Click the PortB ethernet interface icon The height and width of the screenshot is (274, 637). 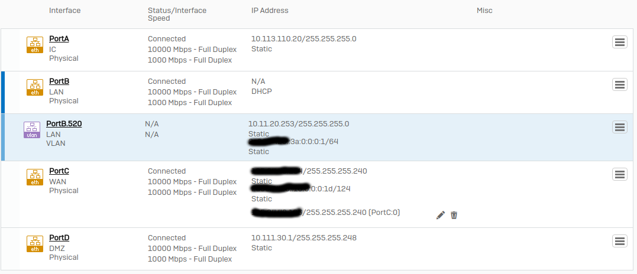point(35,87)
